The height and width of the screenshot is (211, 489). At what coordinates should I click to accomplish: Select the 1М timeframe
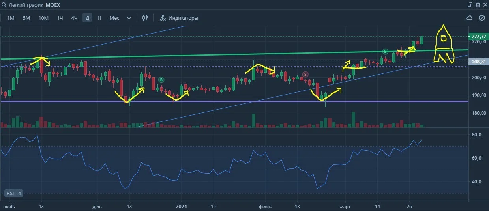tap(11, 18)
